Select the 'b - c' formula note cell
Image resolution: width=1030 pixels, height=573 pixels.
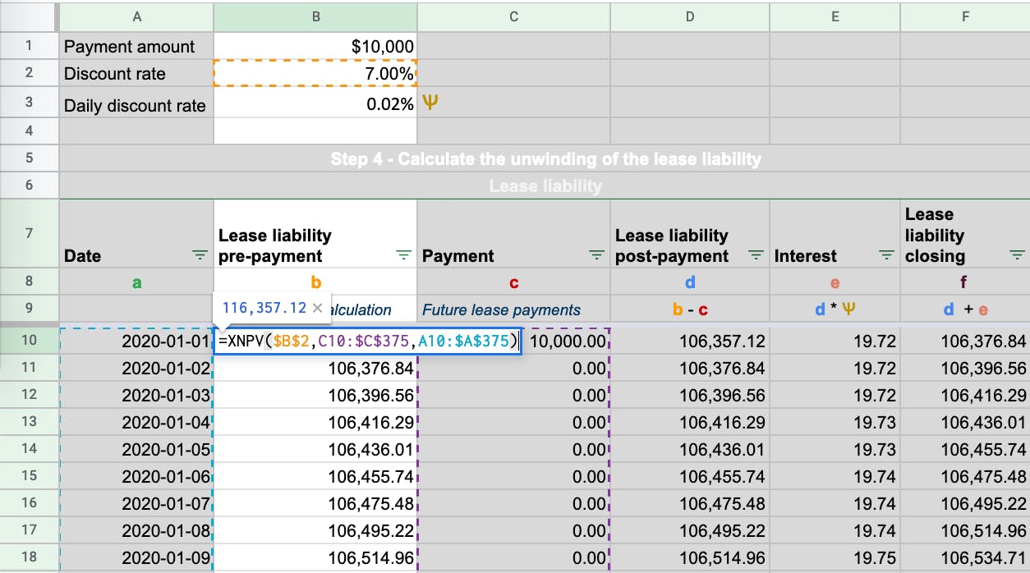click(x=689, y=309)
